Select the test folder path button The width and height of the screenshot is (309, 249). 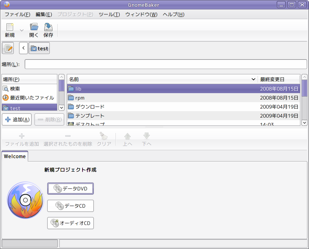coord(39,48)
